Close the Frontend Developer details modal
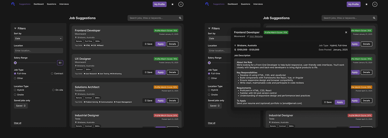388x138 pixels. (346, 32)
